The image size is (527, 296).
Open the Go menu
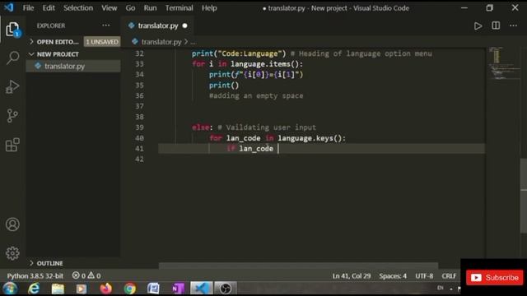point(130,7)
